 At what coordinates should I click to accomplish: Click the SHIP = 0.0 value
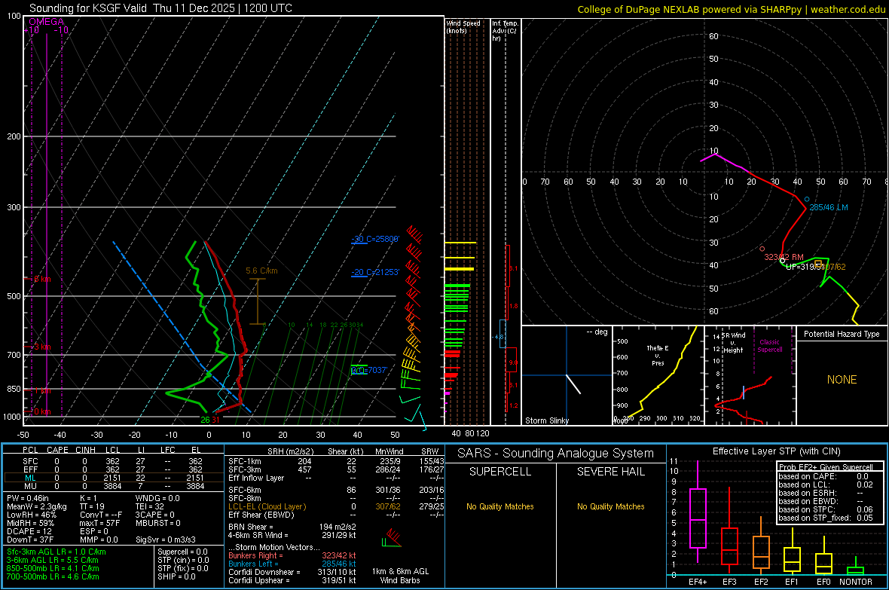[176, 576]
